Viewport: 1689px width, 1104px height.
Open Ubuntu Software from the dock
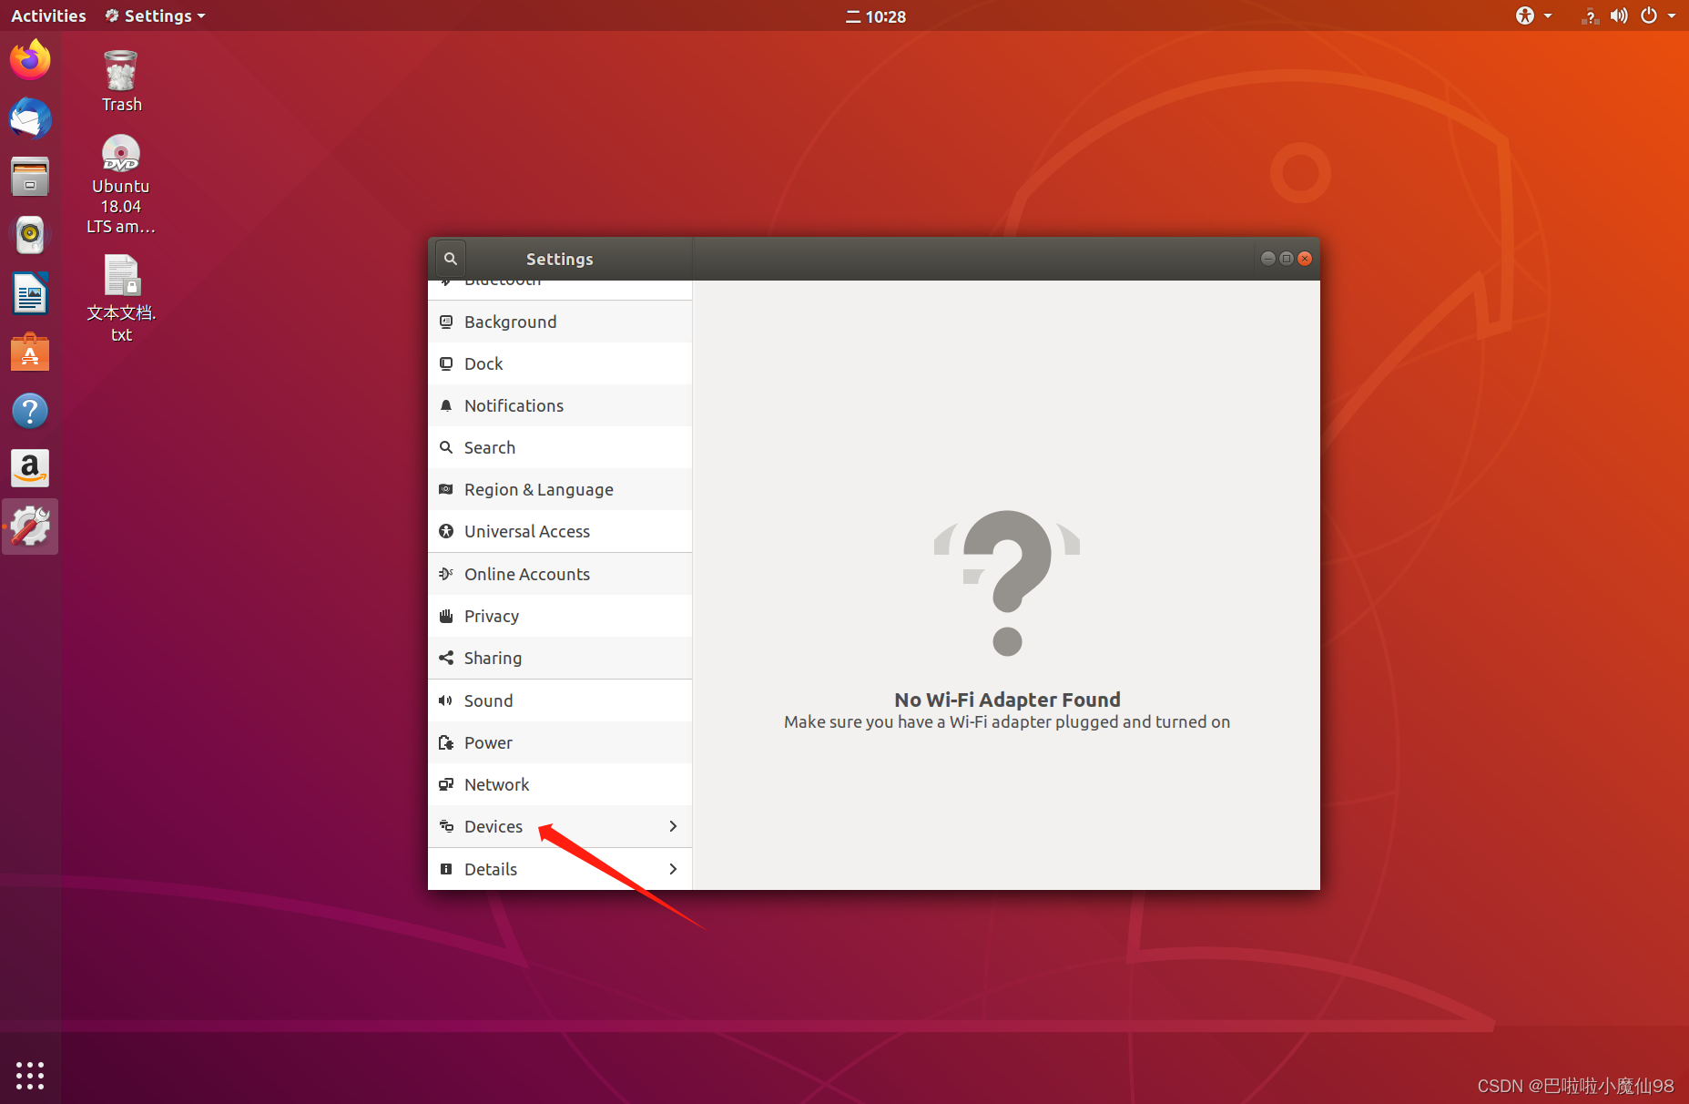(x=30, y=352)
